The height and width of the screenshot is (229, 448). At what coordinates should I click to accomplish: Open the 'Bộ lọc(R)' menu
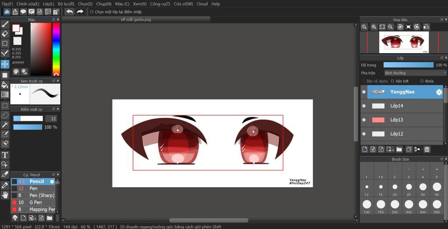point(66,4)
